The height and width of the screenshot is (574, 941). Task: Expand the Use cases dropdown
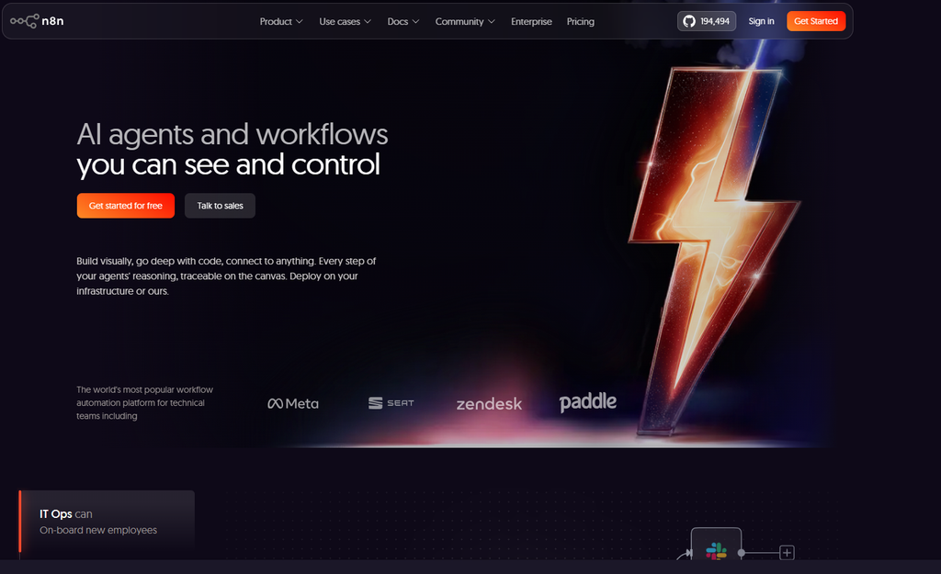click(x=346, y=22)
